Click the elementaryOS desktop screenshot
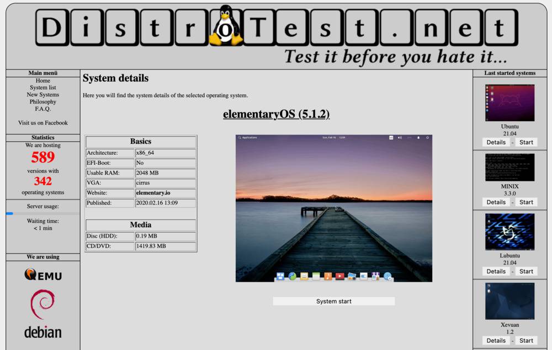552x350 pixels. [333, 208]
